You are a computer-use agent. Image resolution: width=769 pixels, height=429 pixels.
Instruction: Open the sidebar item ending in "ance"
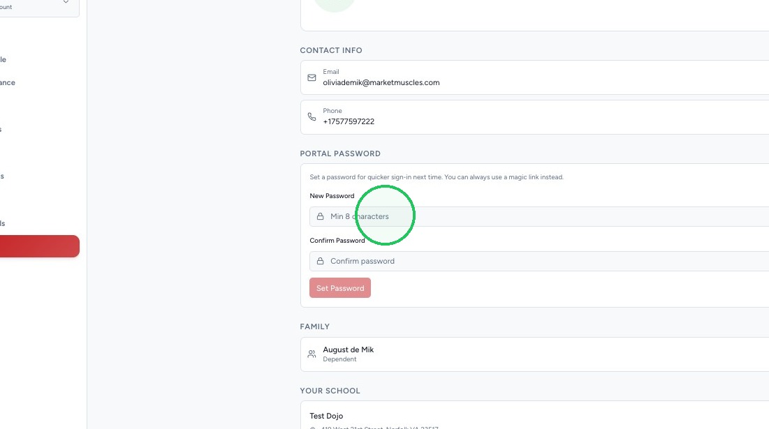8,83
